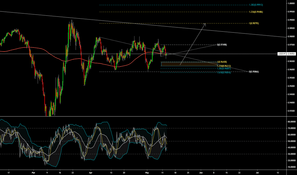This screenshot has width=297, height=175.
Task: Click date 20 on the time axis
Action: point(124,172)
